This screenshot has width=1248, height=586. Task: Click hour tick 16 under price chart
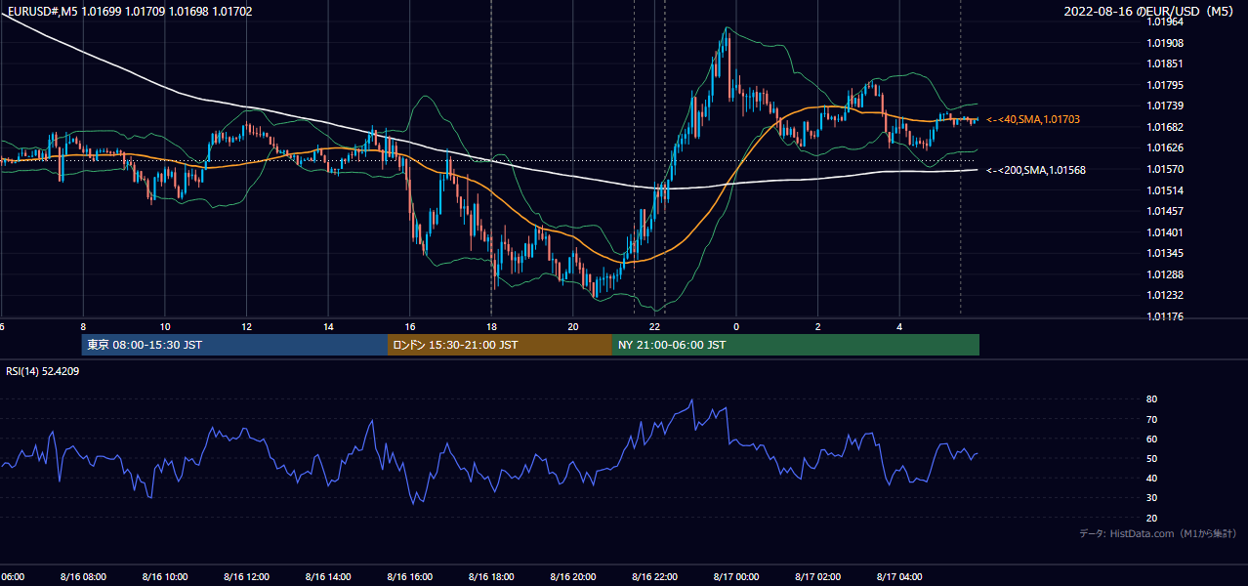click(x=409, y=326)
